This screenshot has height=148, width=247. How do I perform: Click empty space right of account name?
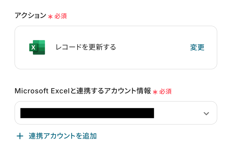[177, 113]
